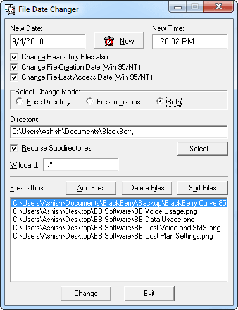Viewport: 238px width, 310px height.
Task: Click the Delete Files button
Action: (147, 188)
